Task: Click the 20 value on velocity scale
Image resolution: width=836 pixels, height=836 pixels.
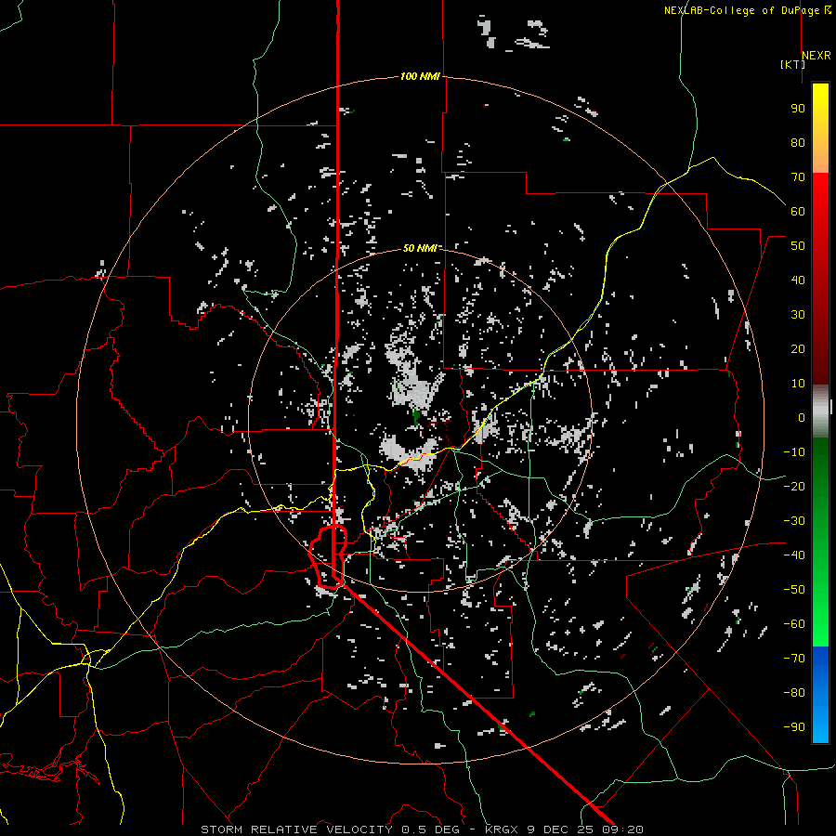Action: tap(798, 348)
